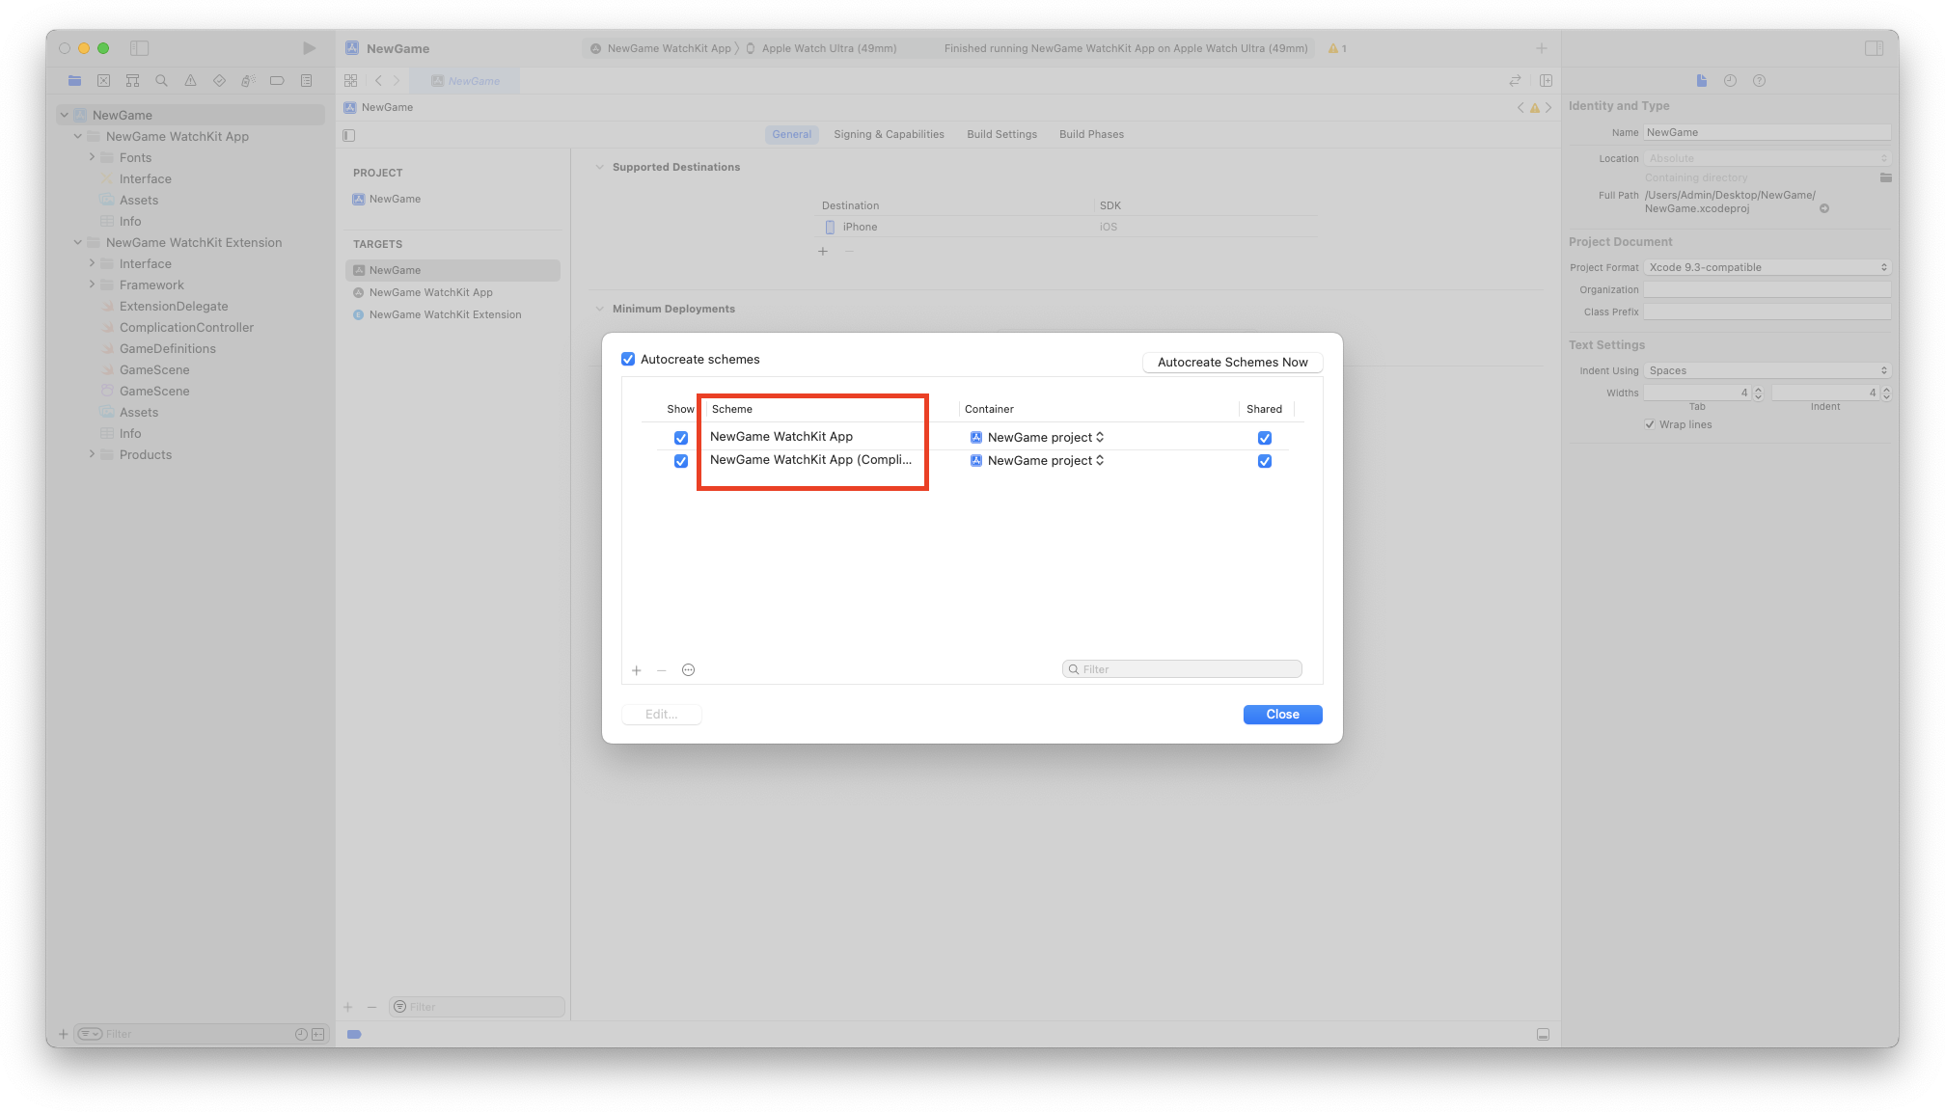The height and width of the screenshot is (1112, 1945).
Task: Uncheck the Autocreate schemes checkbox
Action: (x=628, y=359)
